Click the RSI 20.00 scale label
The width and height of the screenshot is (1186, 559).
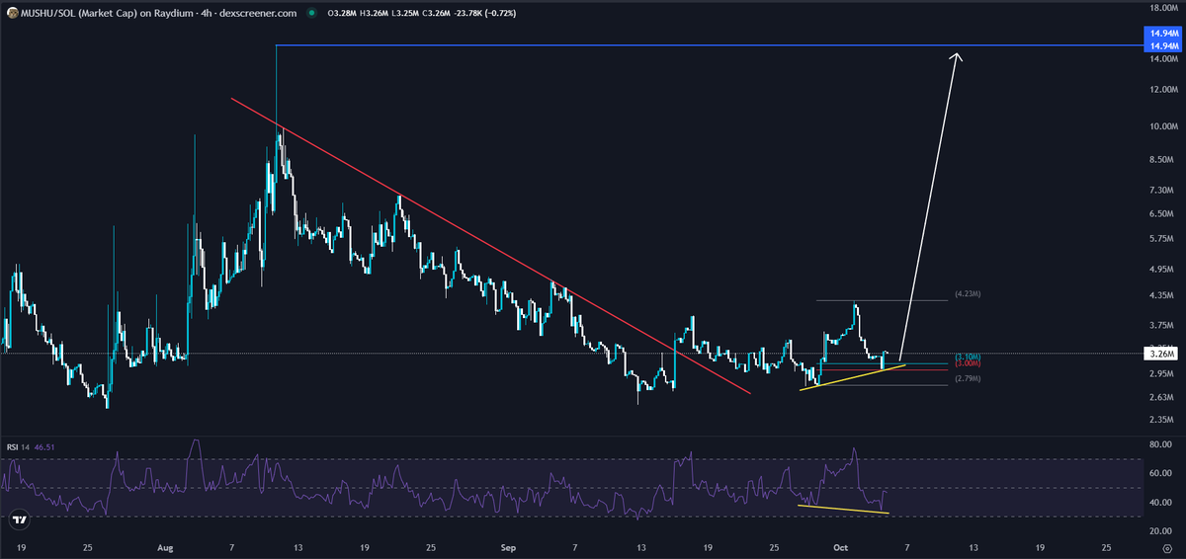[1160, 531]
